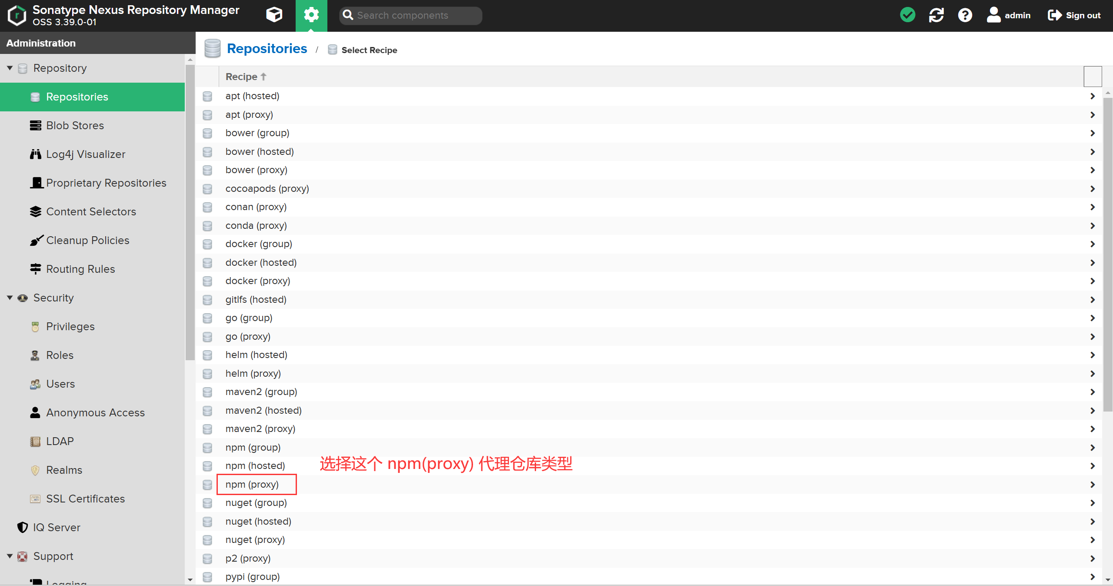This screenshot has width=1113, height=586.
Task: Collapse the Support tree section
Action: (x=10, y=556)
